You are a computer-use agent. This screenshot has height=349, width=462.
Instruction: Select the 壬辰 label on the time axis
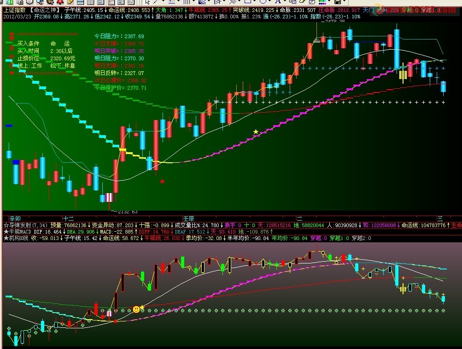point(188,218)
